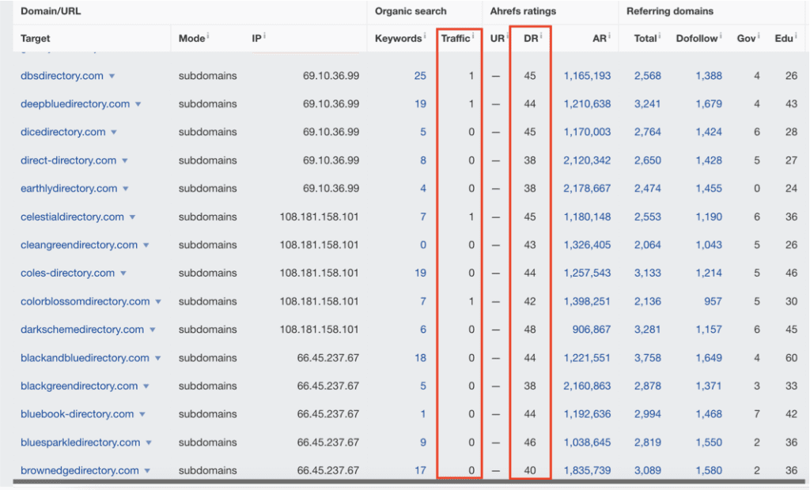Open the brownedgedirectory.com link

coord(80,470)
